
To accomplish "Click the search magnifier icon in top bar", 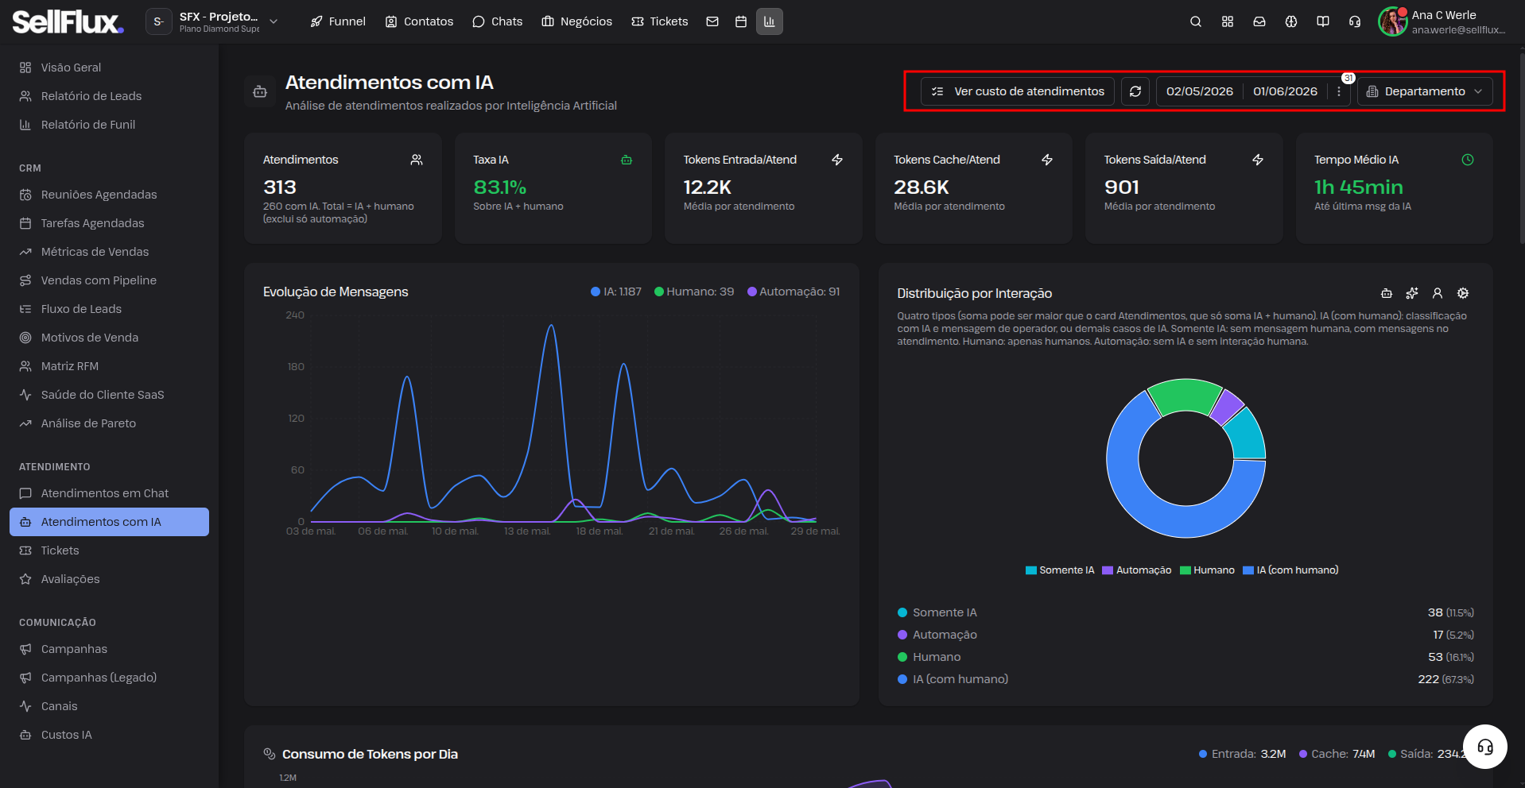I will point(1195,21).
